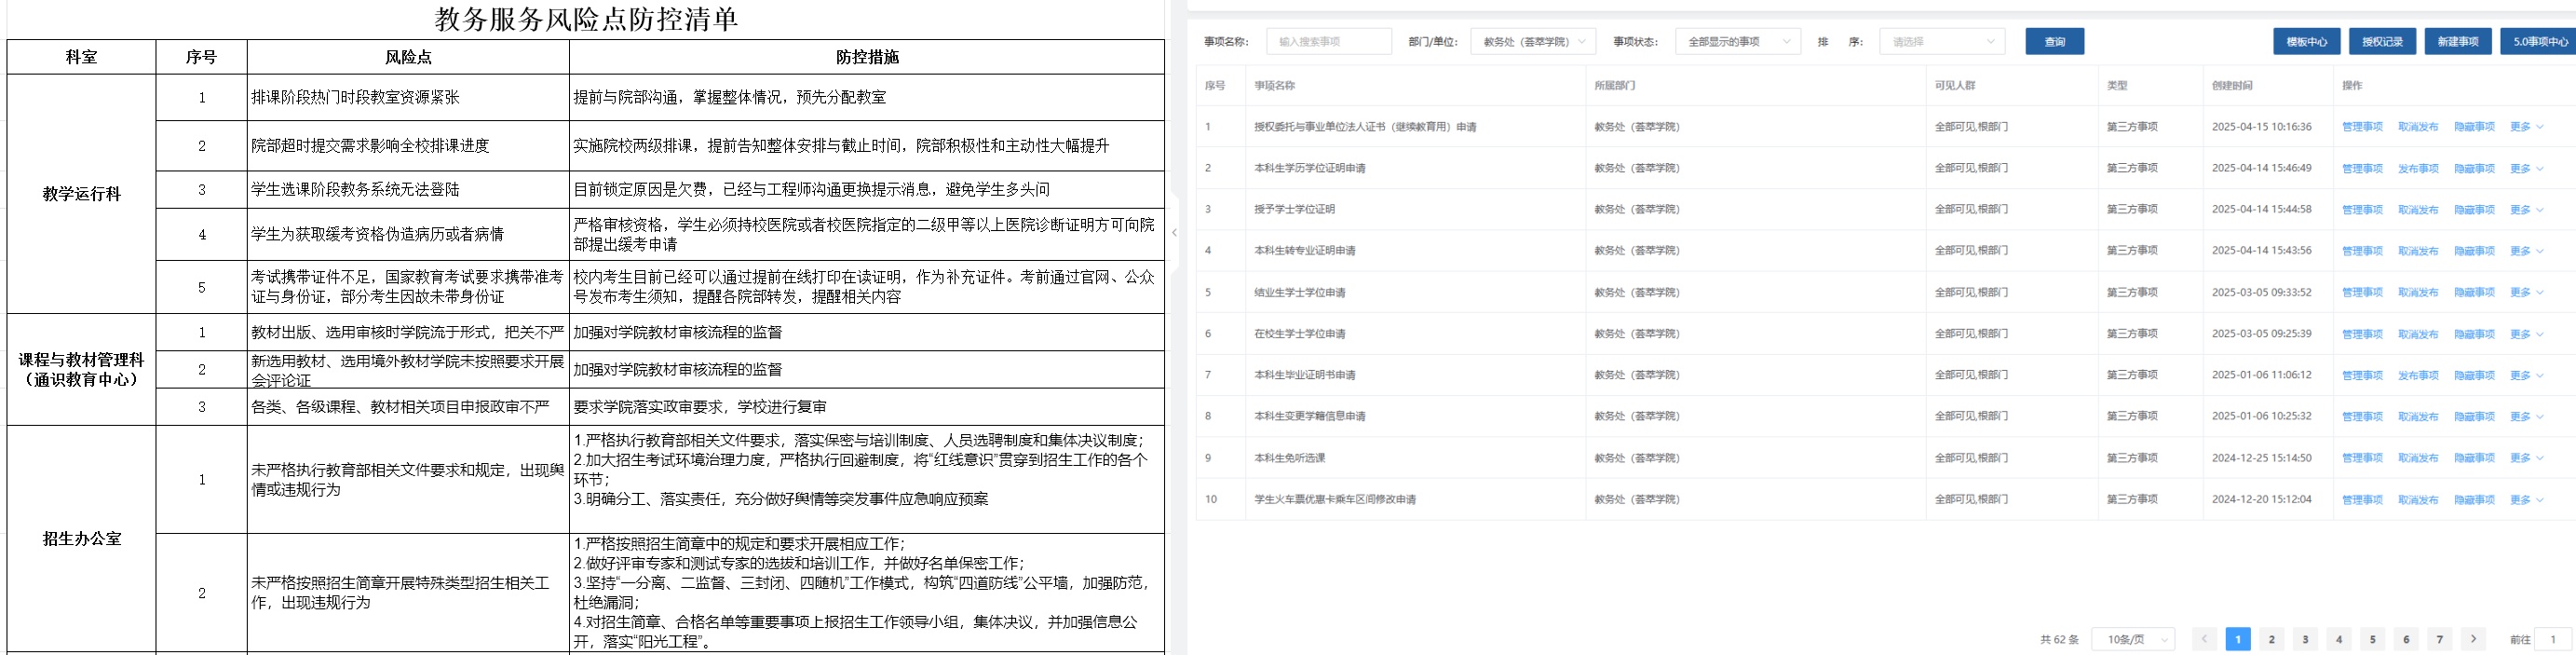Collapse the side panel using divider arrow
The height and width of the screenshot is (655, 2576).
(x=1174, y=232)
